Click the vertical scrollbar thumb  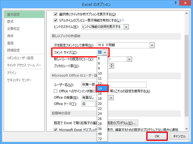pyautogui.click(x=186, y=75)
